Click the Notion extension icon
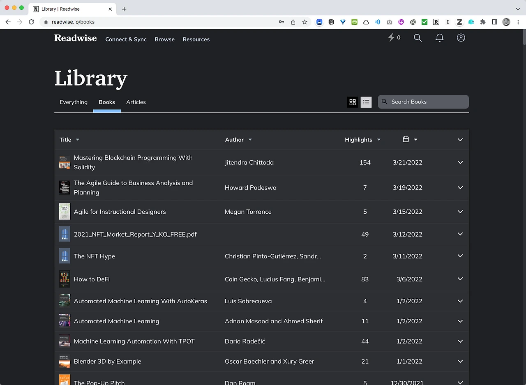The width and height of the screenshot is (526, 385). pos(331,22)
